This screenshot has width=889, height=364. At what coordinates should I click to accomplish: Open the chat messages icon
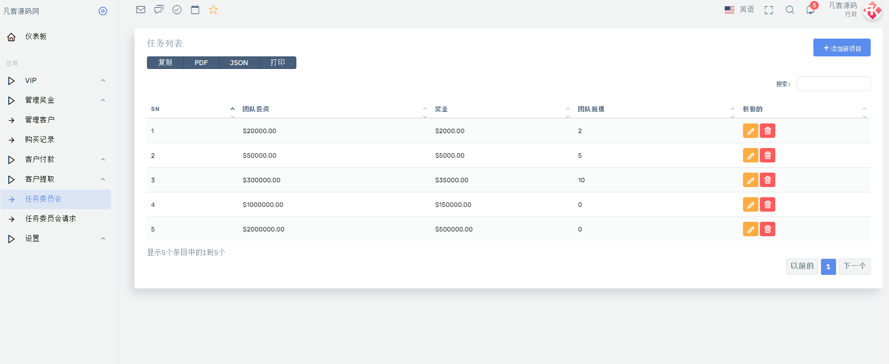coord(159,10)
